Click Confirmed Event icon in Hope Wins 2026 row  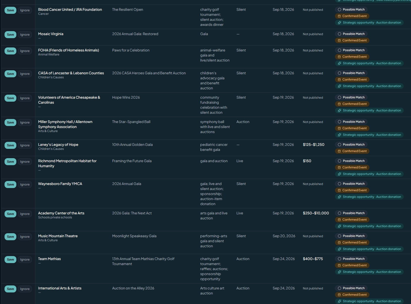pyautogui.click(x=339, y=104)
